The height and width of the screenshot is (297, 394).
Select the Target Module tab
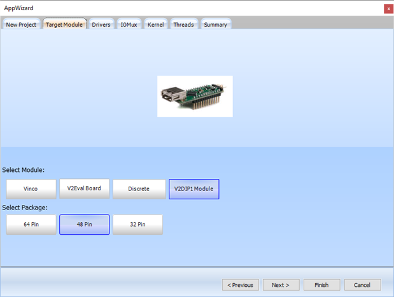(64, 25)
